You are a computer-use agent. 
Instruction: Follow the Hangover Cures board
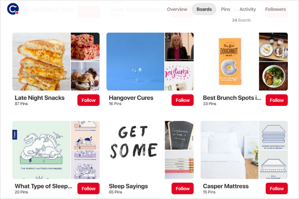point(183,100)
